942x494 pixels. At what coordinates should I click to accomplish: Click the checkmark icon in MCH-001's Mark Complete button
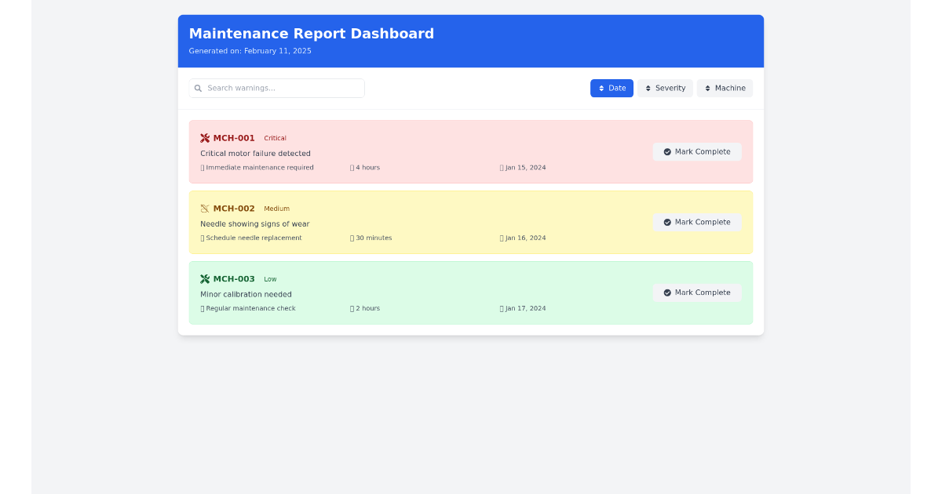(667, 151)
